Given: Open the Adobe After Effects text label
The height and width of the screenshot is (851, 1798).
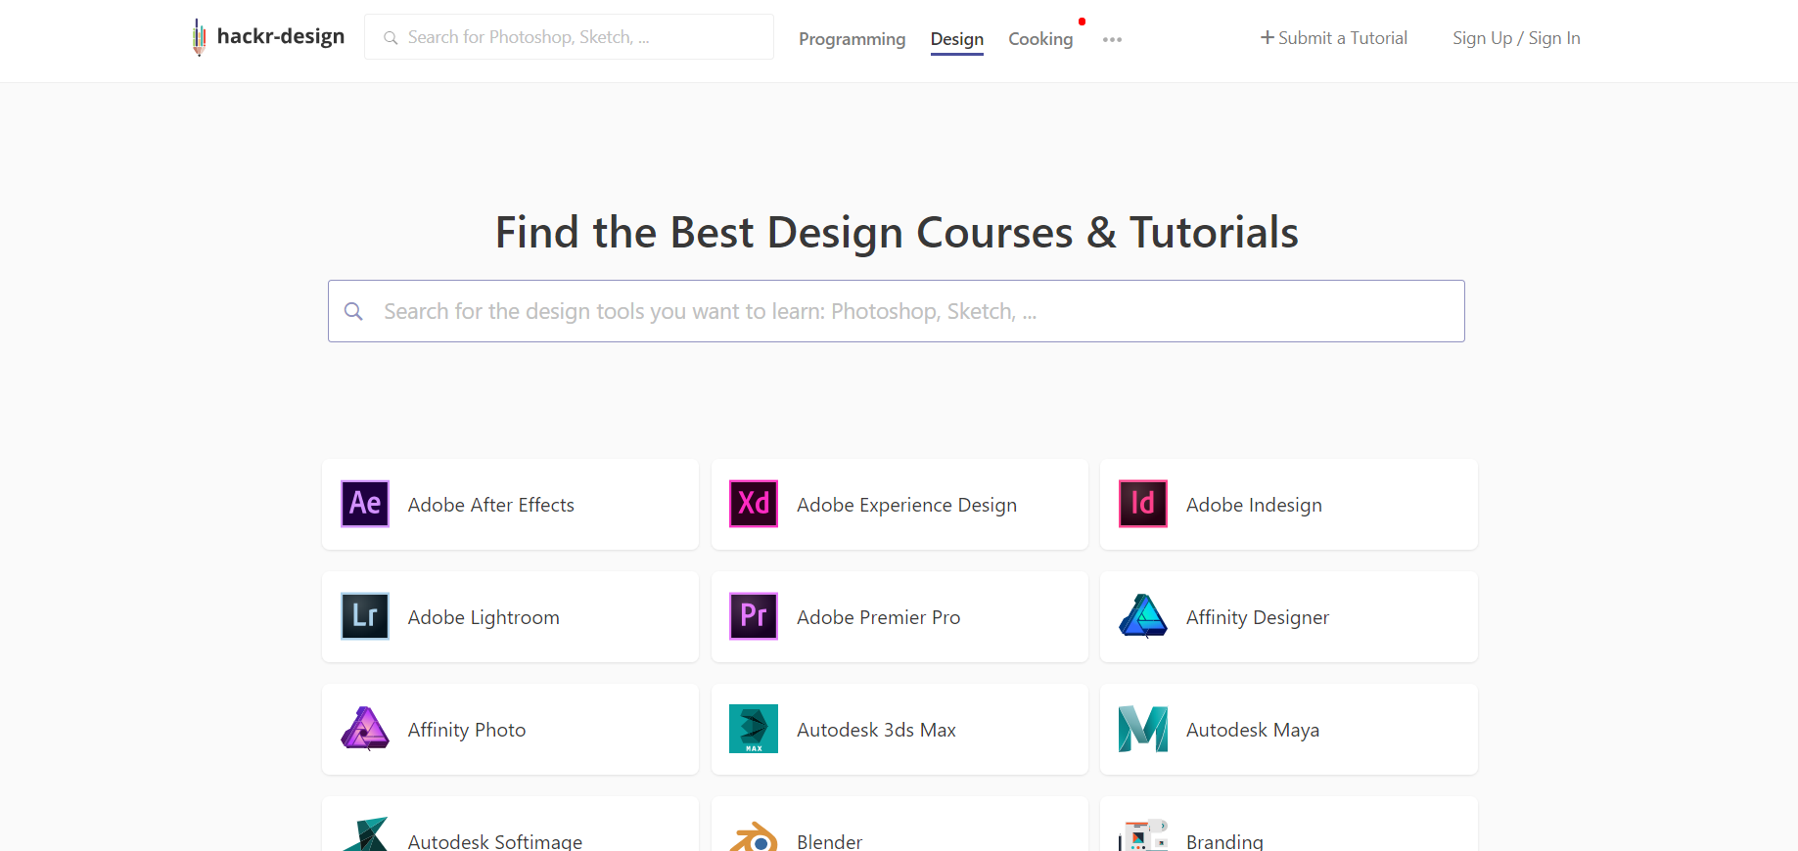Looking at the screenshot, I should (491, 505).
